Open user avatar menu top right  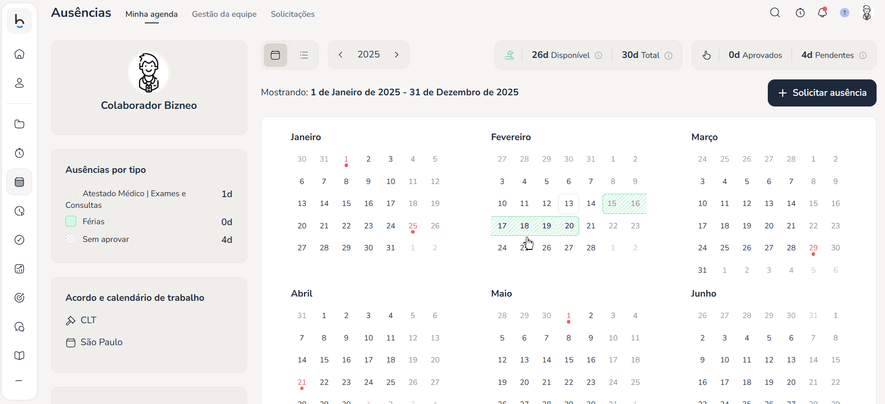[x=867, y=13]
